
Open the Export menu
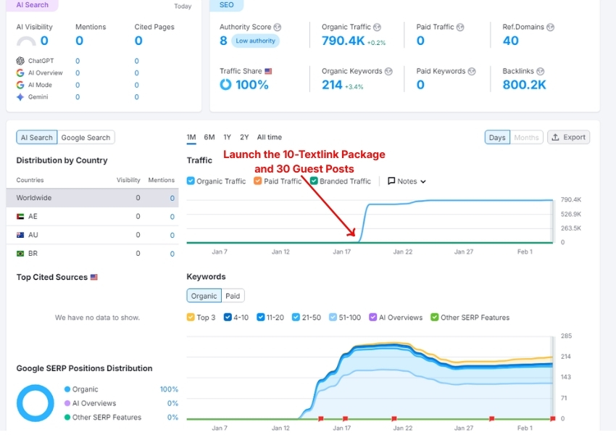[568, 137]
